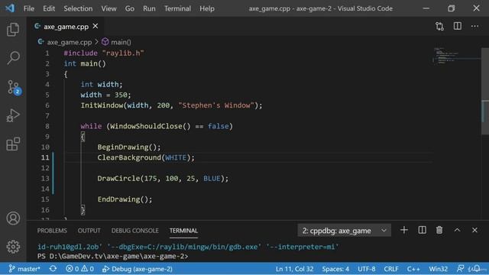Image resolution: width=489 pixels, height=275 pixels.
Task: Change encoding via UTF-8 status item
Action: (367, 268)
